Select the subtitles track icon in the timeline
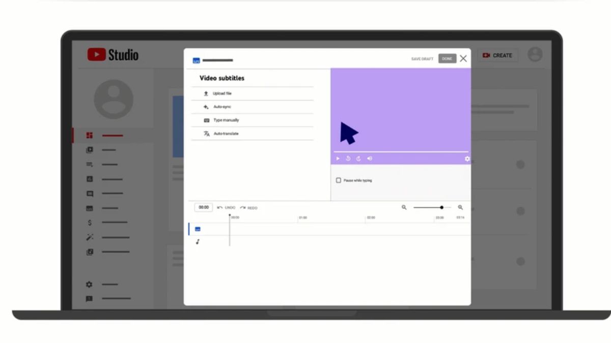This screenshot has width=611, height=343. [197, 229]
